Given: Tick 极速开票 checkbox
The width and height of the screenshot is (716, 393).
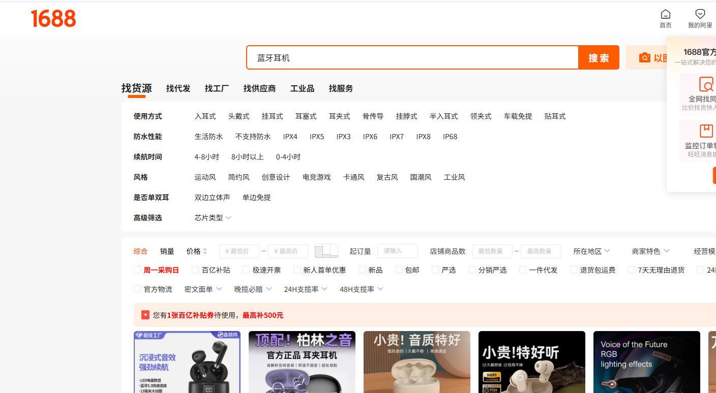Looking at the screenshot, I should click(x=246, y=270).
